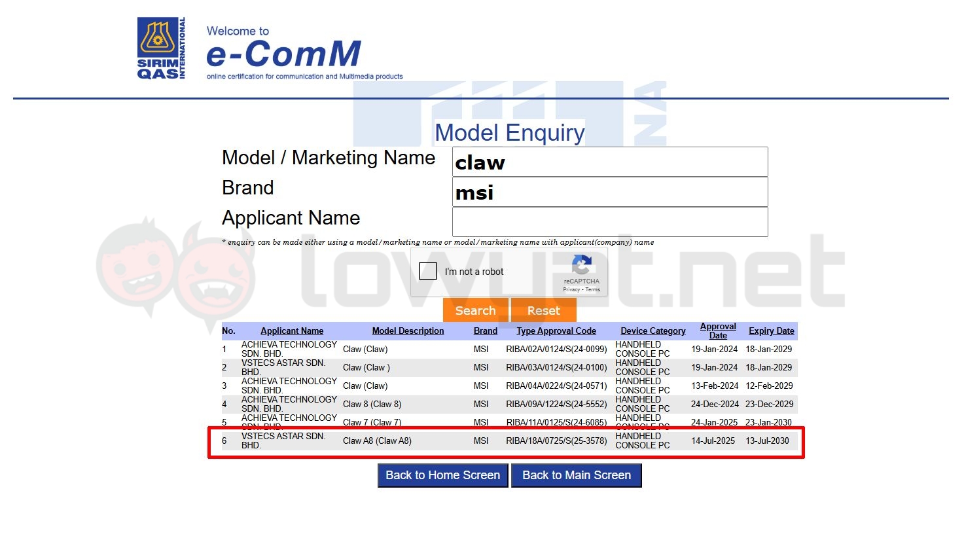Sort by Device Category column header
The width and height of the screenshot is (964, 540).
point(653,331)
